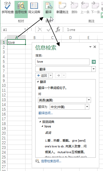103x171 pixels.
Task: Select row 1 header
Action: point(4,42)
